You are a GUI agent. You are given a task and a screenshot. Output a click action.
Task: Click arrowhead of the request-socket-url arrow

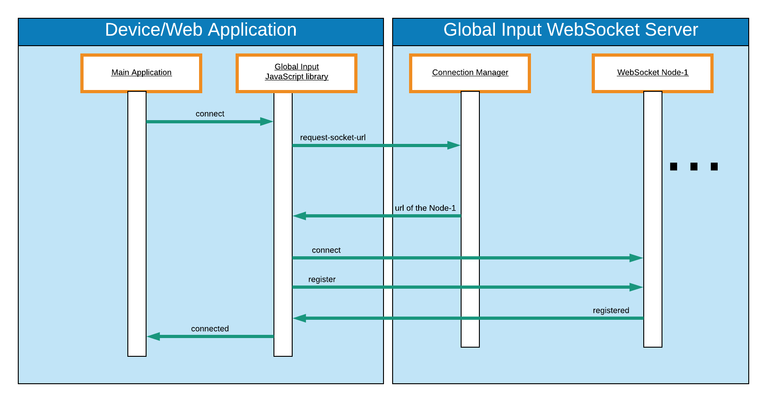click(453, 145)
